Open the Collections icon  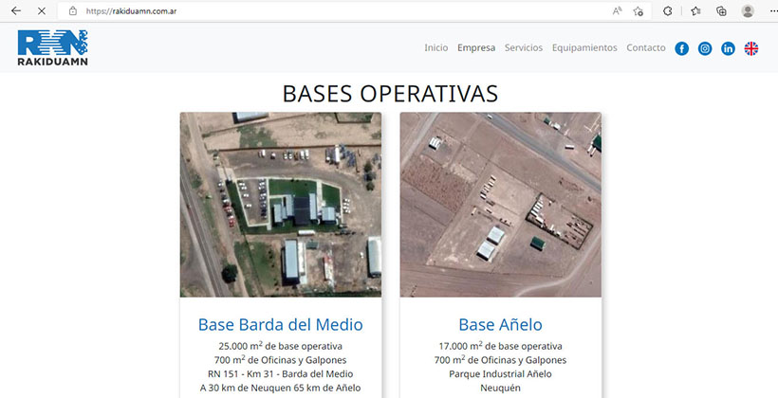(x=722, y=10)
